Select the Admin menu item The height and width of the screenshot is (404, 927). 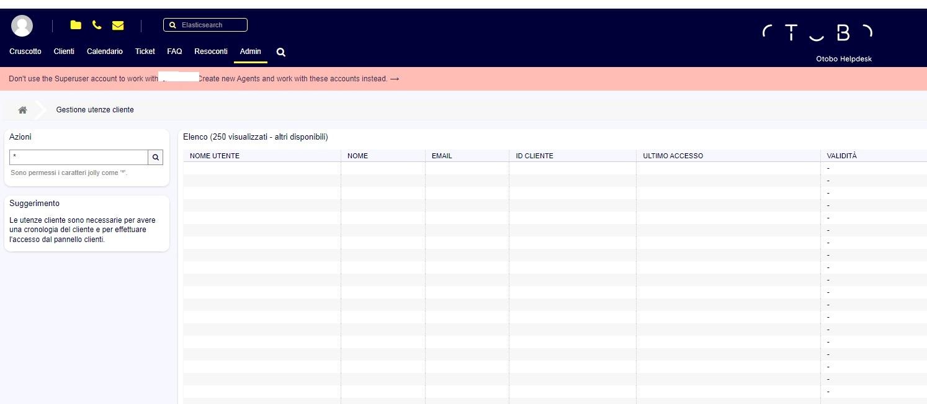point(251,52)
